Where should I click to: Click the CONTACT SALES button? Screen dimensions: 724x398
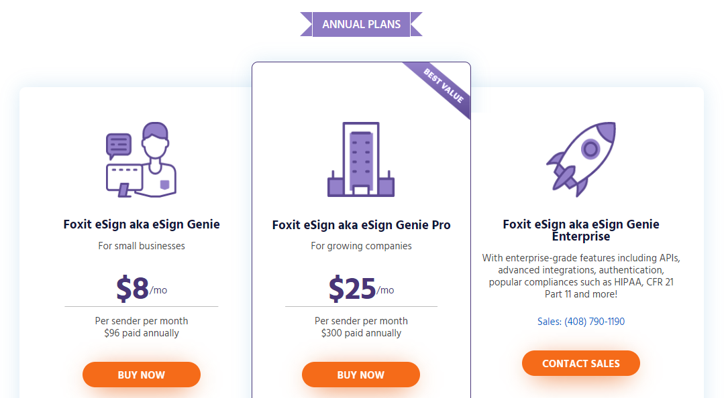click(580, 362)
